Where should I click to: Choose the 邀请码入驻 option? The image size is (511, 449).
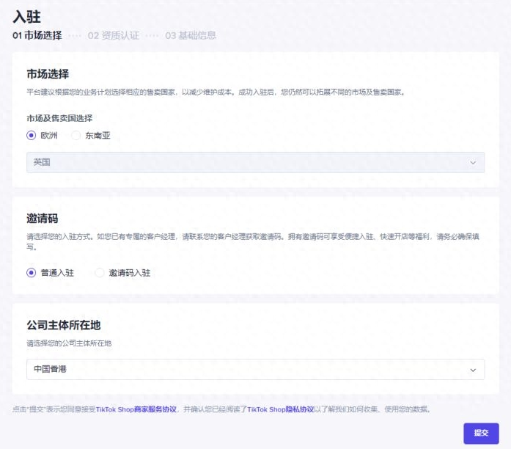pyautogui.click(x=100, y=273)
